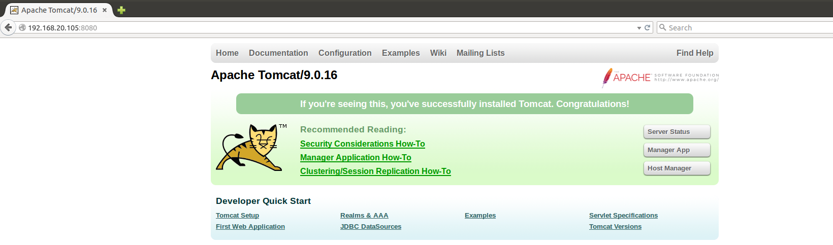Open the address bar history dropdown arrow

(639, 28)
